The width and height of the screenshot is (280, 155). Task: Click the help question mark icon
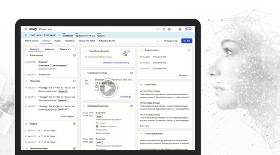[x=164, y=29]
